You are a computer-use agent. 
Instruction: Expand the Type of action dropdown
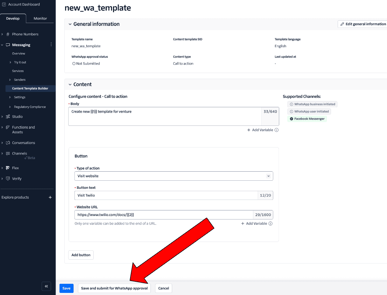tap(268, 176)
